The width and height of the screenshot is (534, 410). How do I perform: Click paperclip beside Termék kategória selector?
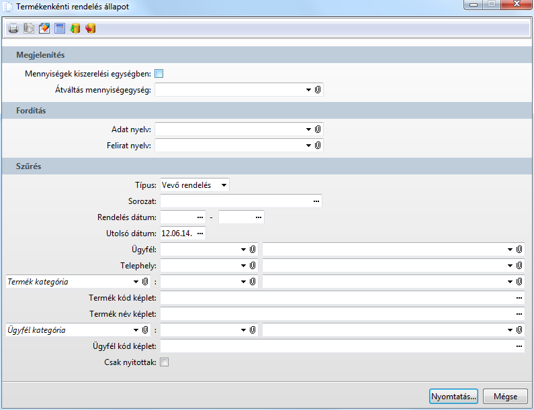(x=145, y=281)
